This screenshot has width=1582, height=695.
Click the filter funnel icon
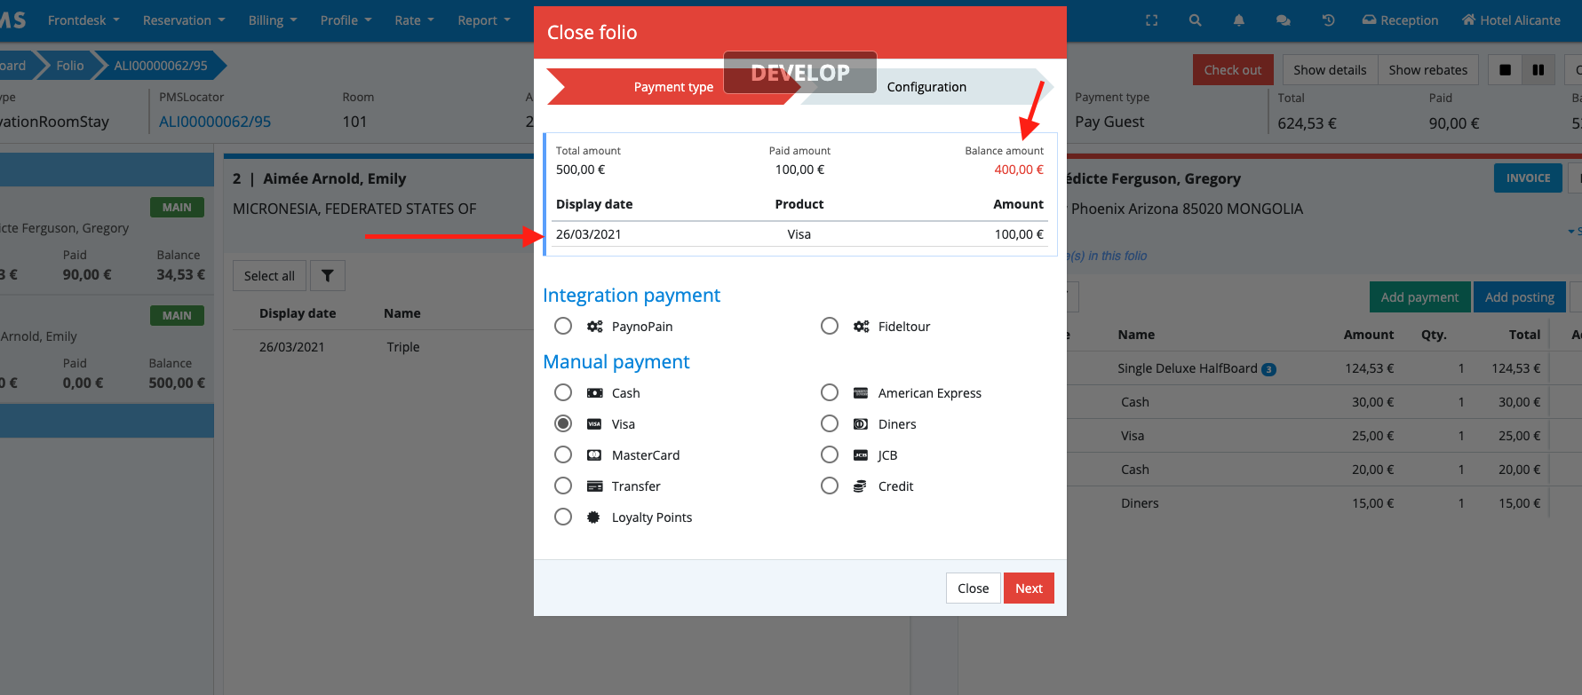pyautogui.click(x=327, y=276)
